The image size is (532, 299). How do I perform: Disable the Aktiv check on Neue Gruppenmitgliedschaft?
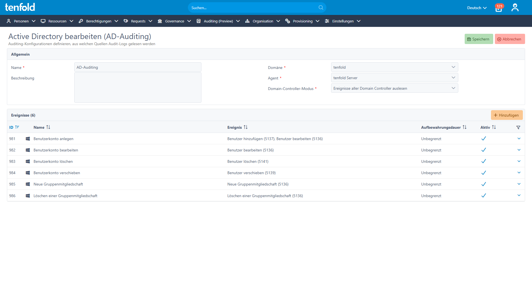(484, 184)
